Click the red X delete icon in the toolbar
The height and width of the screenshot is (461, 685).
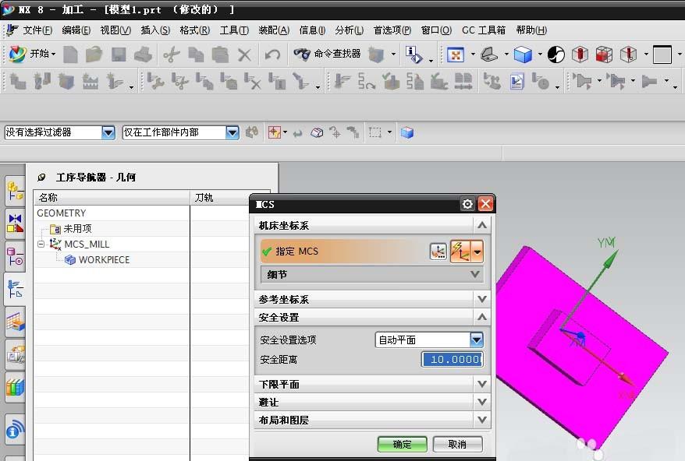tap(243, 55)
